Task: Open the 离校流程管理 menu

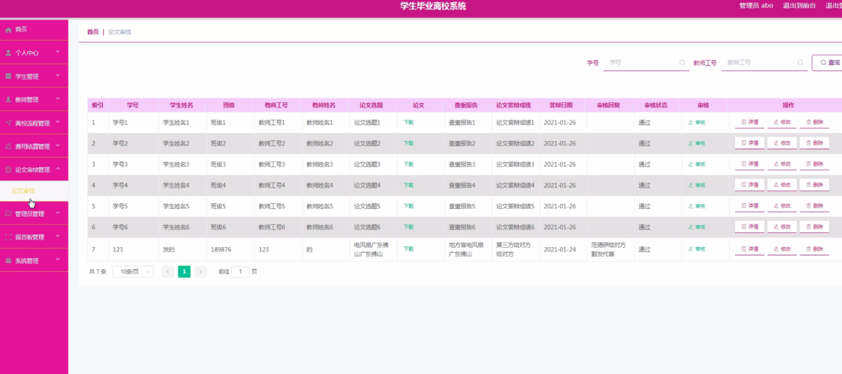Action: coord(32,123)
